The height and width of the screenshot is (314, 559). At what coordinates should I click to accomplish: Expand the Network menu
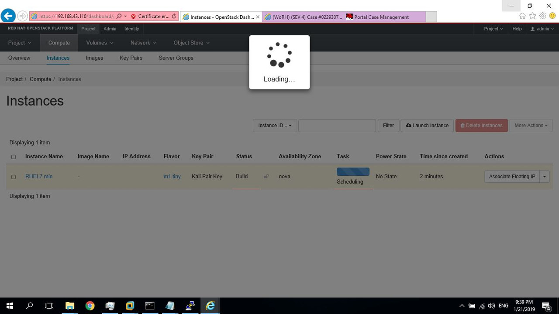[143, 43]
